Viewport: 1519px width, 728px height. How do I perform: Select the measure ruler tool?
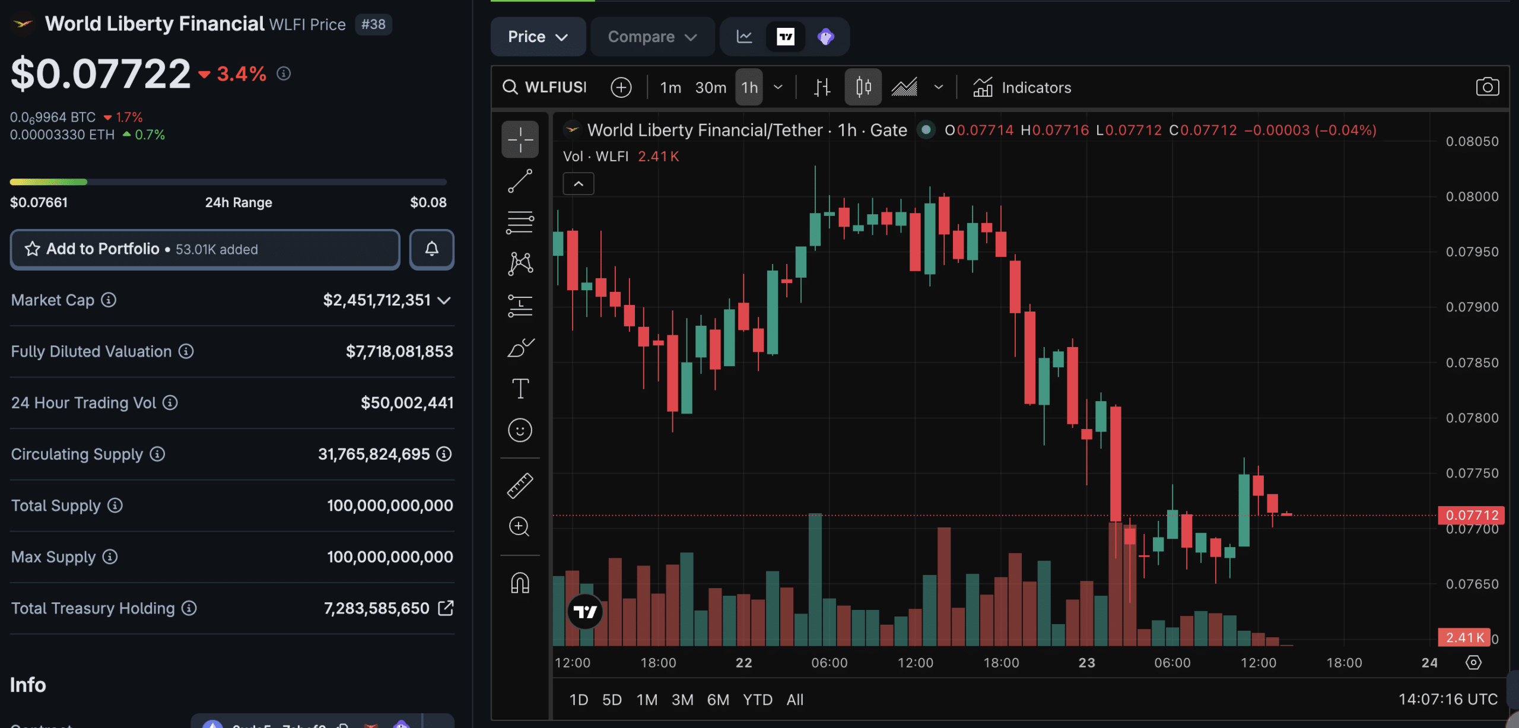click(520, 485)
